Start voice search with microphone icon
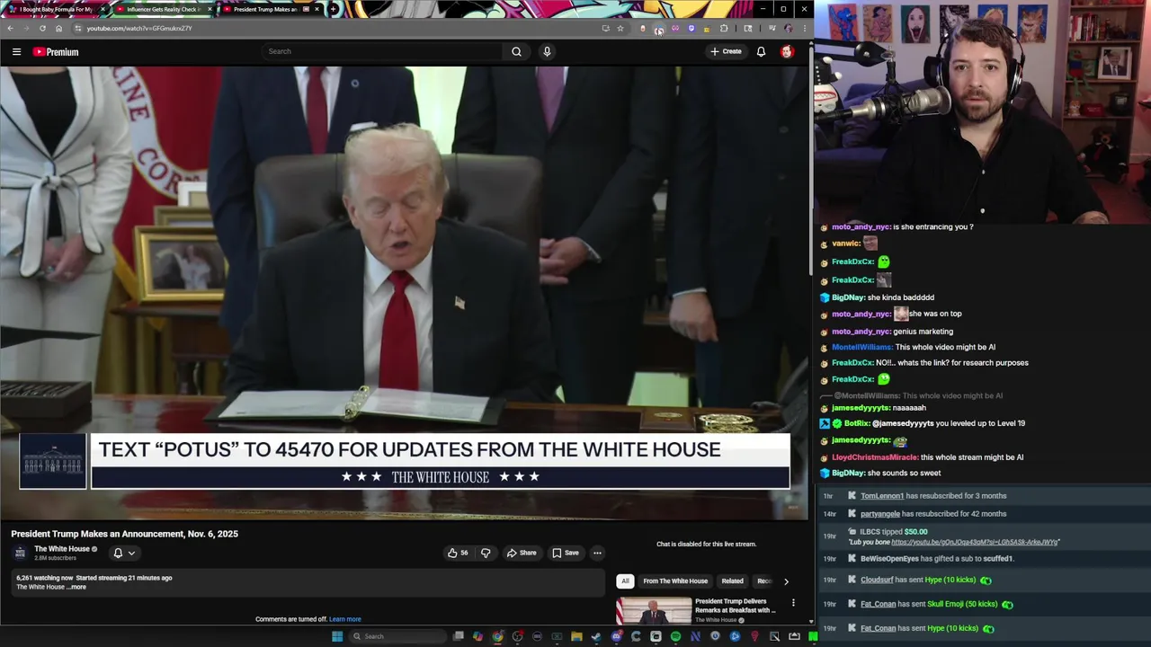The height and width of the screenshot is (647, 1151). [x=547, y=51]
